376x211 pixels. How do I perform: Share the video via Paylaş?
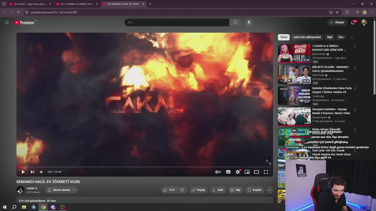click(198, 190)
